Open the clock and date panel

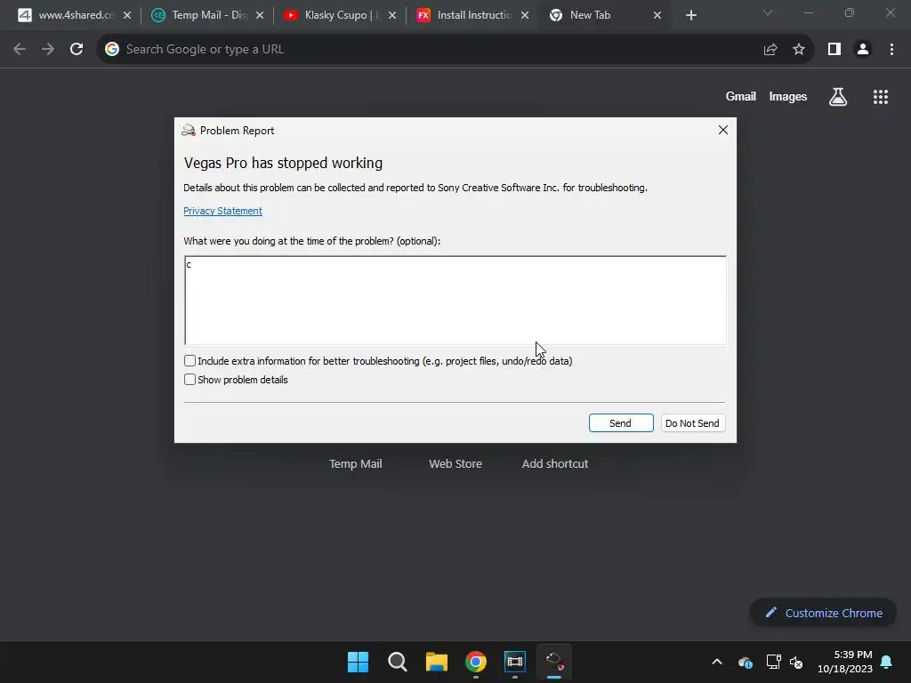845,662
